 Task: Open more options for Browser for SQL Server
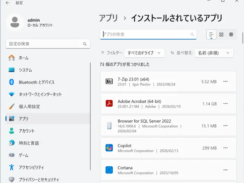coord(225,125)
